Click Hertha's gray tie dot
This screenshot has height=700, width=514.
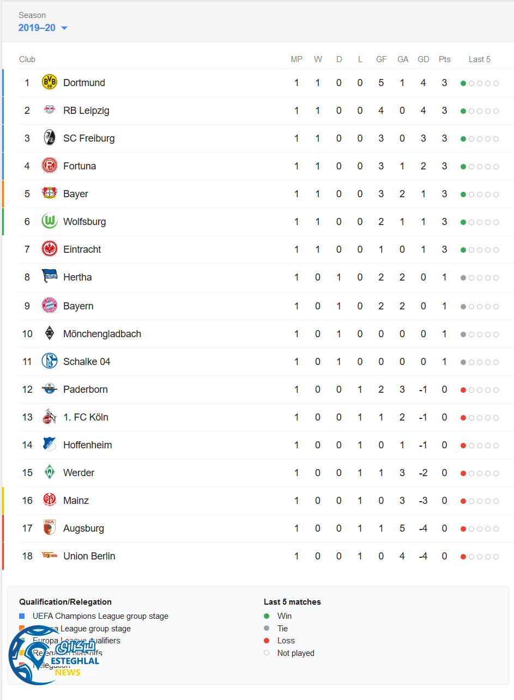point(463,278)
